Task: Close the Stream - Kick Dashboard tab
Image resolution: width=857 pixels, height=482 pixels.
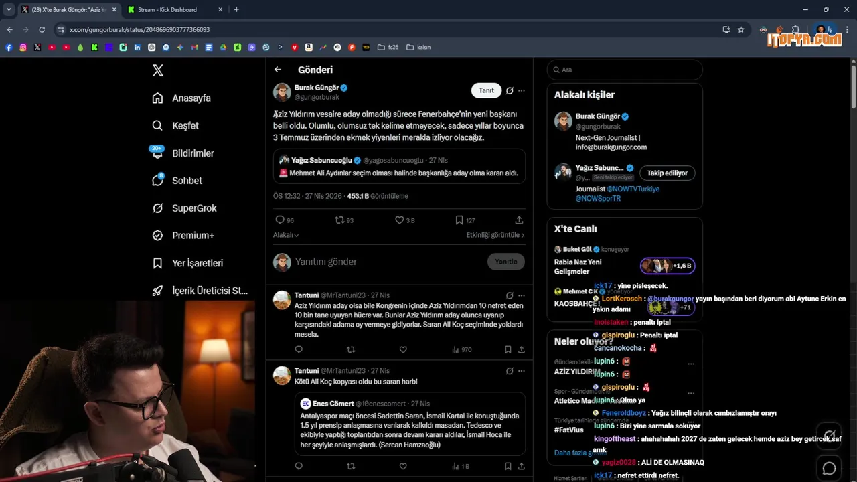Action: point(220,9)
